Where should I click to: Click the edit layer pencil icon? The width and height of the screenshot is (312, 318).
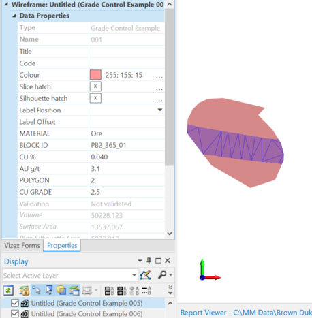(x=145, y=275)
